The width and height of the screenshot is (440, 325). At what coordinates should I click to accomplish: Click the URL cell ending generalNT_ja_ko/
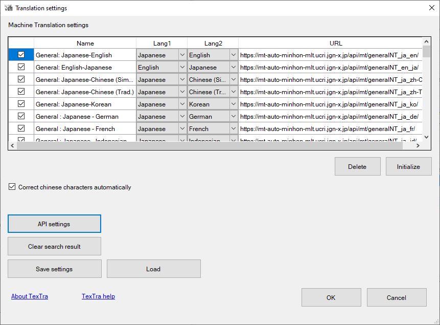[330, 104]
